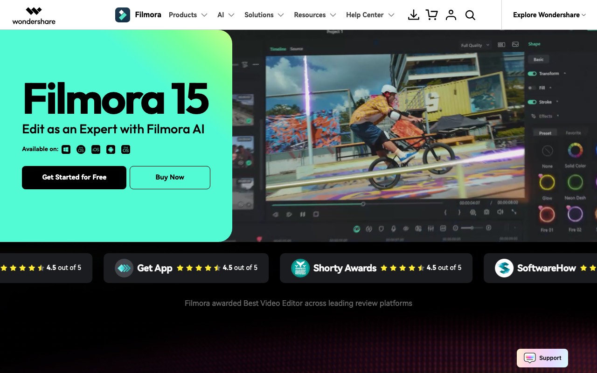Image resolution: width=597 pixels, height=373 pixels.
Task: Select the None preset
Action: [x=547, y=151]
